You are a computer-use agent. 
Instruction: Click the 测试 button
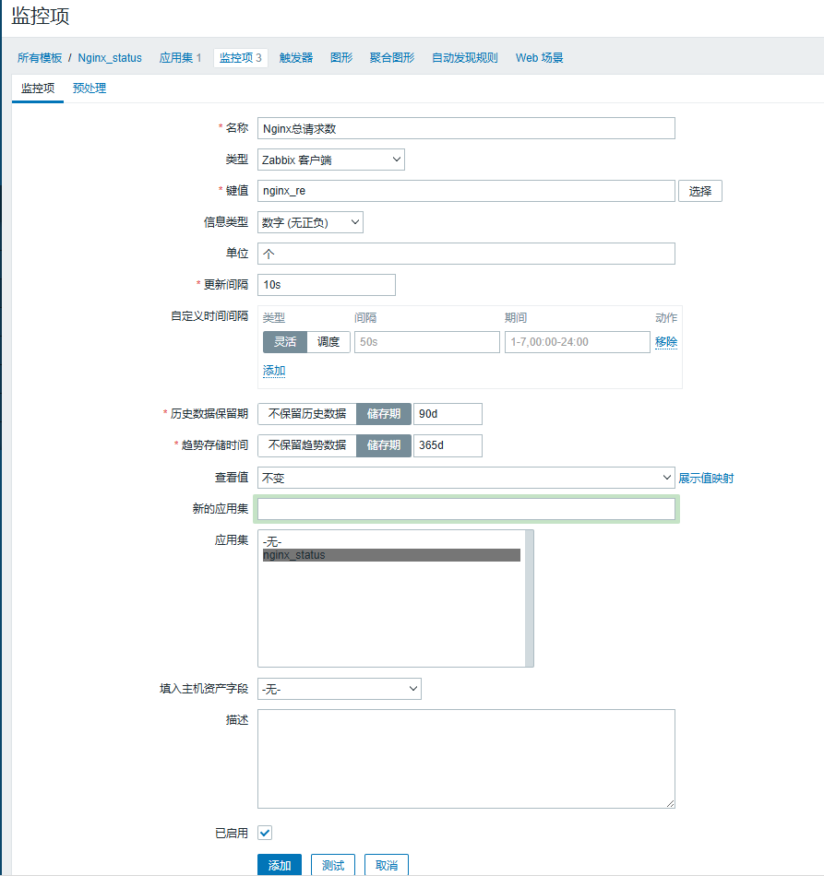tap(333, 865)
